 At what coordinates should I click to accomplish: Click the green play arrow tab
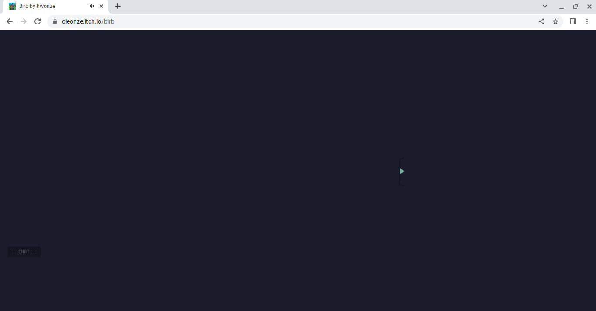click(x=402, y=171)
